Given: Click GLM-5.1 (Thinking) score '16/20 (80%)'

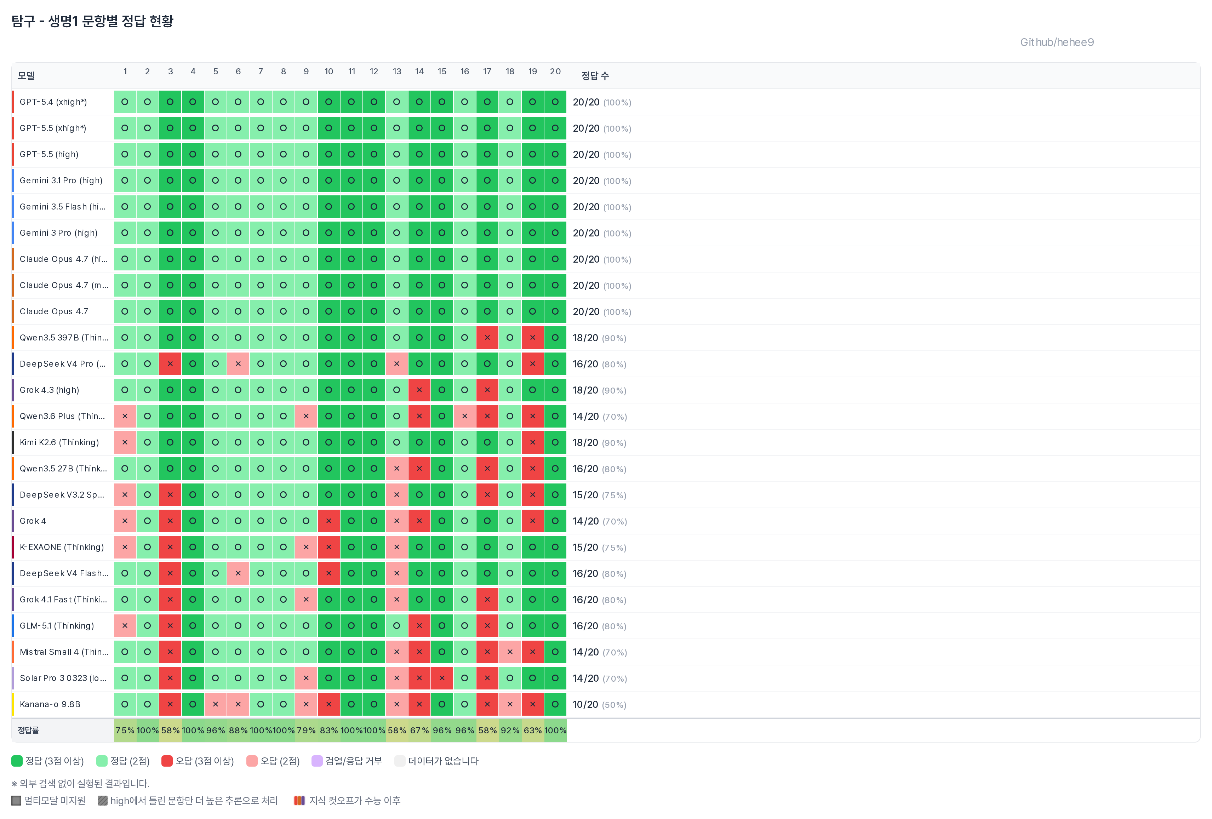Looking at the screenshot, I should (599, 626).
